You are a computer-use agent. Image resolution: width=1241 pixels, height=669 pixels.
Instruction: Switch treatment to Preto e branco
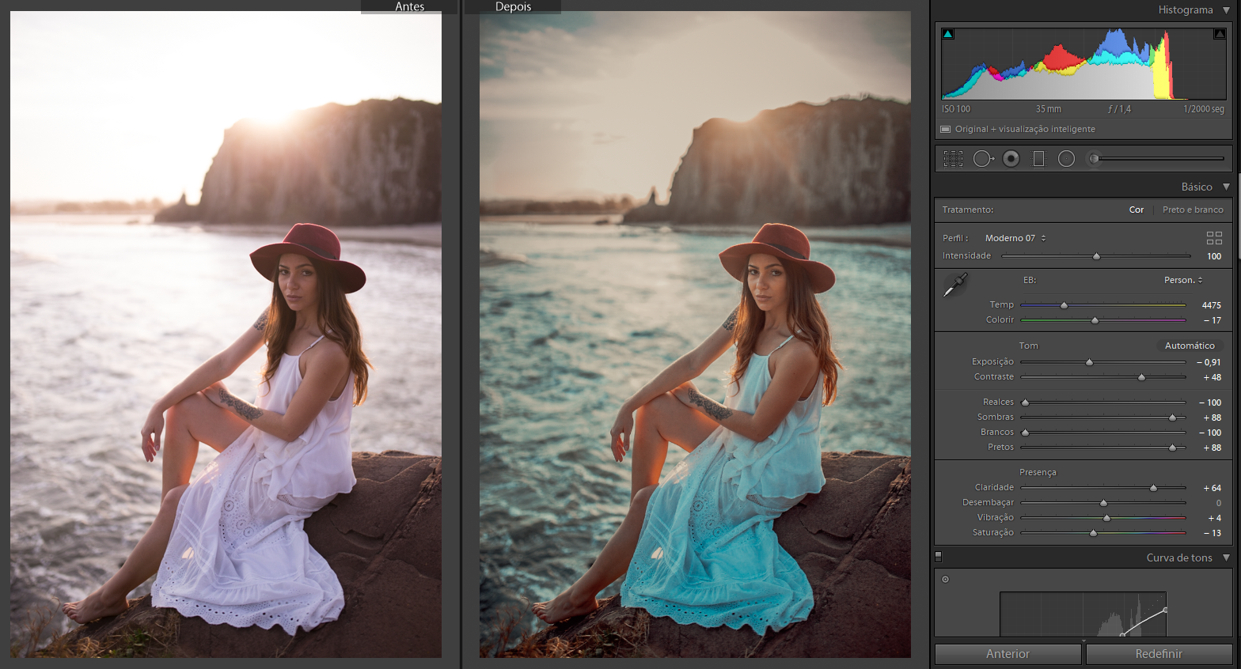point(1193,210)
